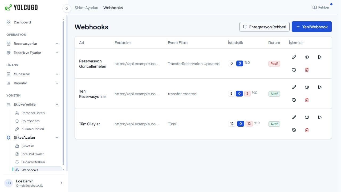
Task: Open the Dashboard page
Action: coord(33,22)
